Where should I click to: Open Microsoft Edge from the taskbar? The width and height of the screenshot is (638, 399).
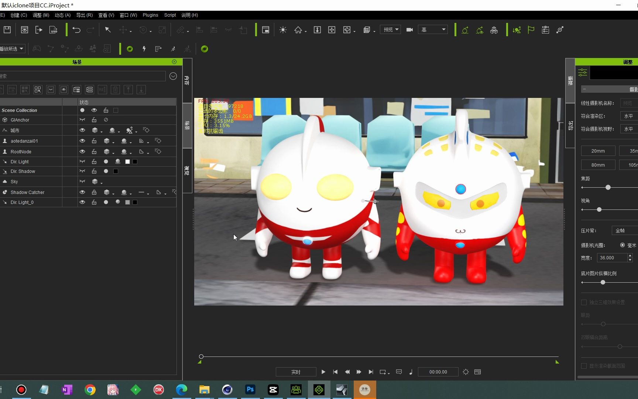coord(181,390)
